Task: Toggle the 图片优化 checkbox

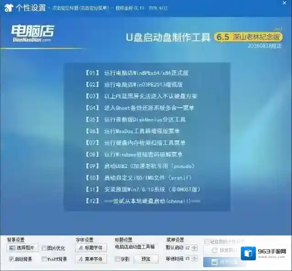Action: click(x=44, y=248)
